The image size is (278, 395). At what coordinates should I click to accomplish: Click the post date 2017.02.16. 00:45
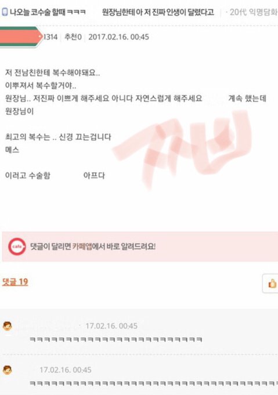(x=119, y=37)
